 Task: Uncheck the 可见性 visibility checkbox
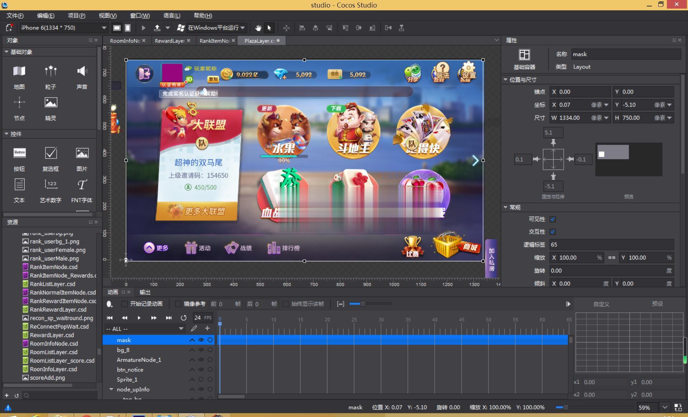coord(553,219)
